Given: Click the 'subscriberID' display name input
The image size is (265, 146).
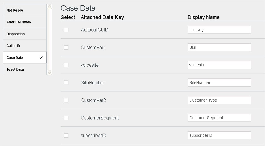Looking at the screenshot, I should (219, 135).
